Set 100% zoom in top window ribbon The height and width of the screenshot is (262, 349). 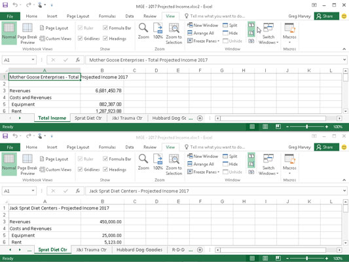[x=158, y=31]
